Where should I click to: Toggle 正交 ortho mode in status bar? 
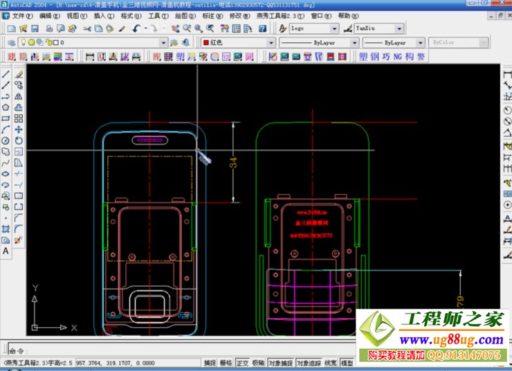(x=242, y=363)
